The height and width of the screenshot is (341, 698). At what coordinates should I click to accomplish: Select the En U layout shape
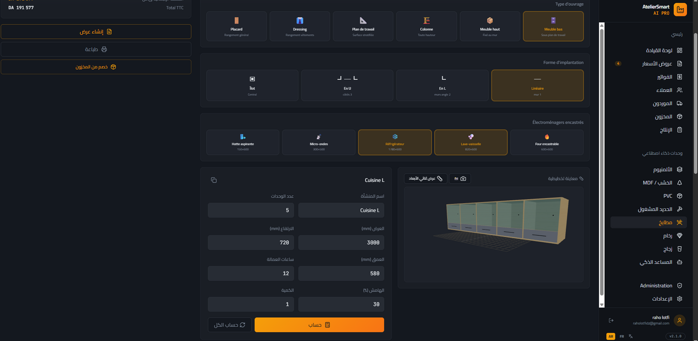tap(347, 85)
